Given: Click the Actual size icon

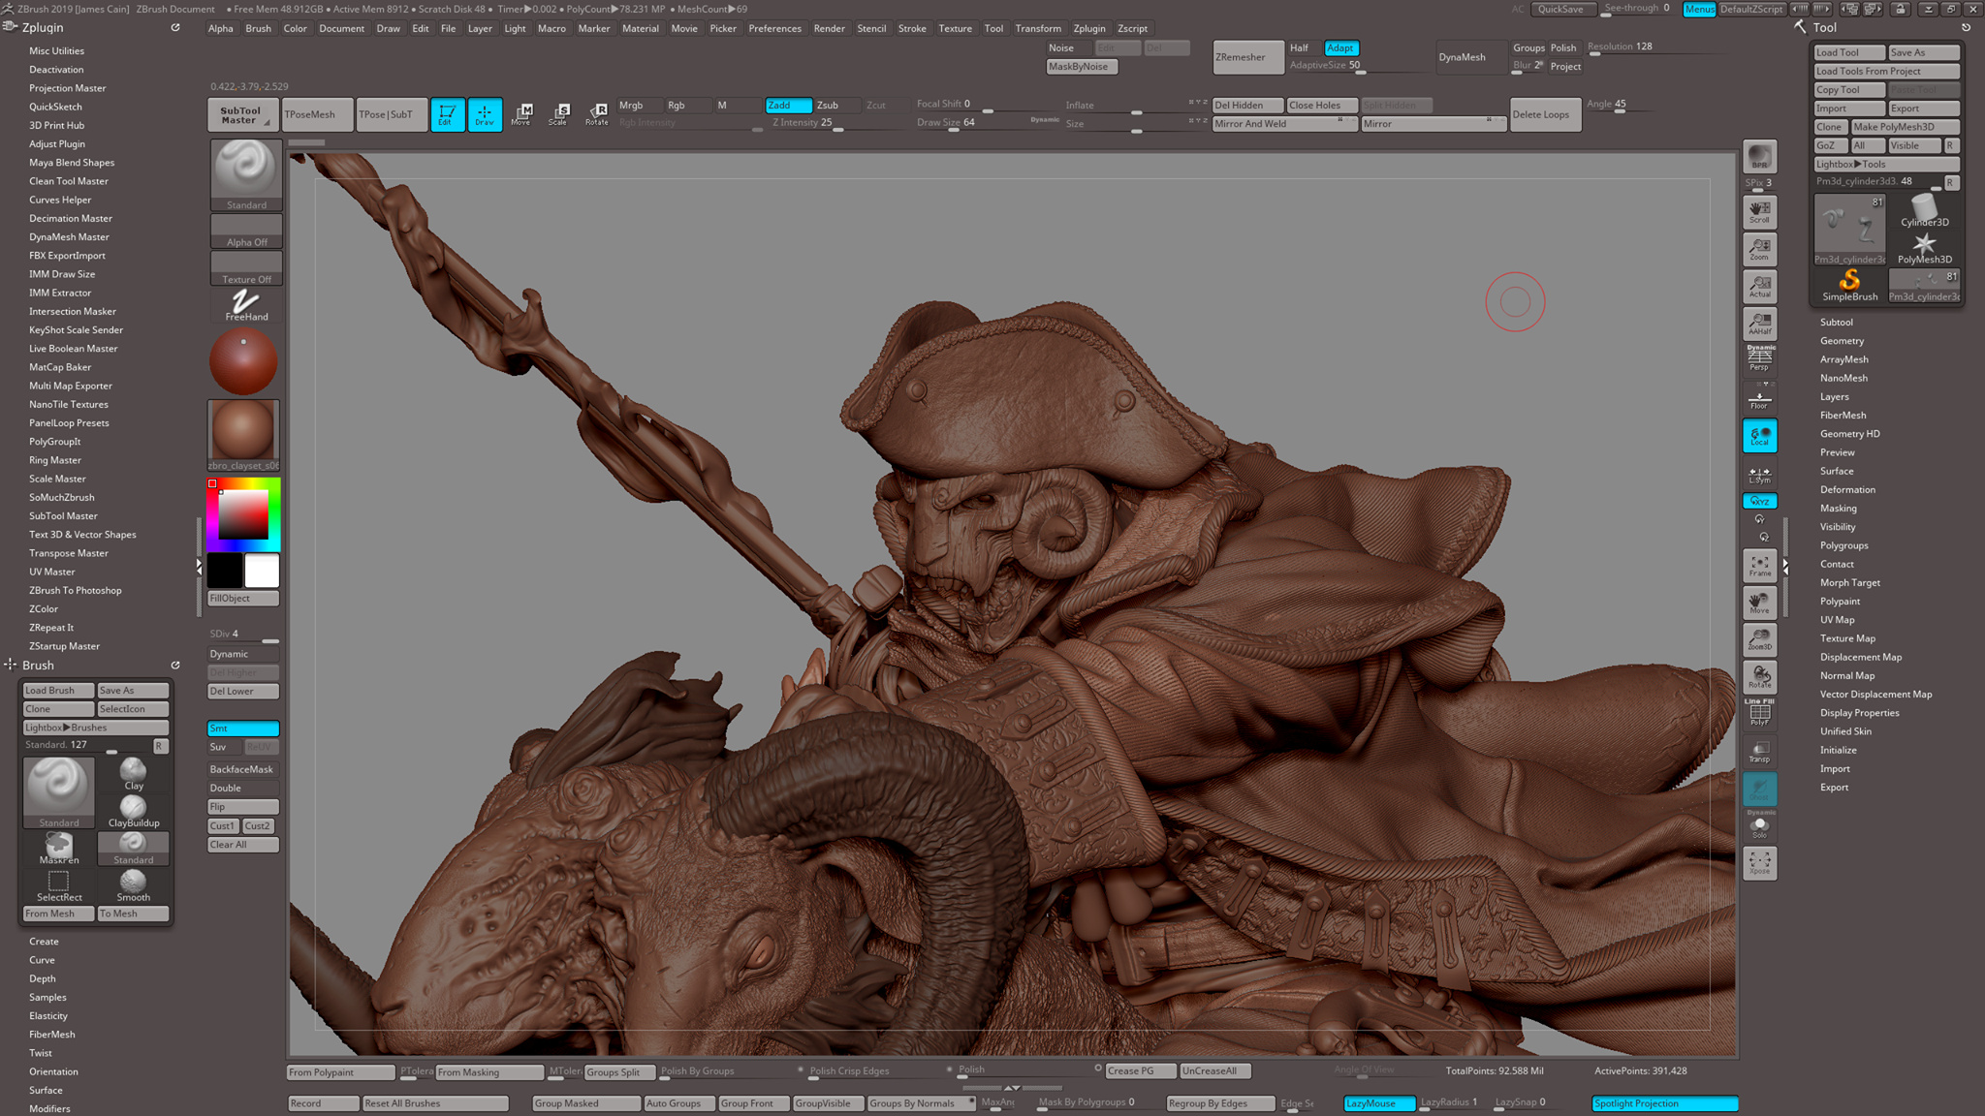Looking at the screenshot, I should coord(1759,286).
